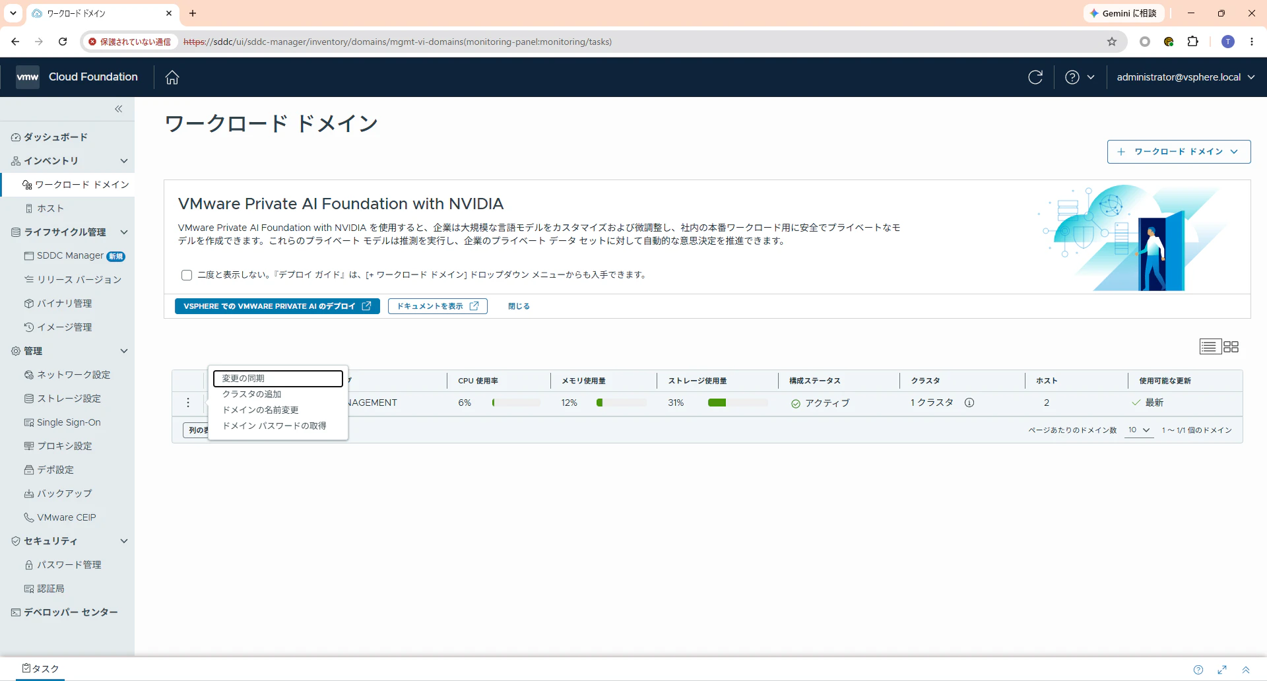Viewport: 1267px width, 681px height.
Task: Collapse the ライフサイクル管理 section
Action: [x=124, y=232]
